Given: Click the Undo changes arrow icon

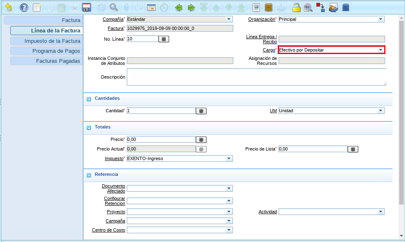Looking at the screenshot, I should [x=8, y=7].
